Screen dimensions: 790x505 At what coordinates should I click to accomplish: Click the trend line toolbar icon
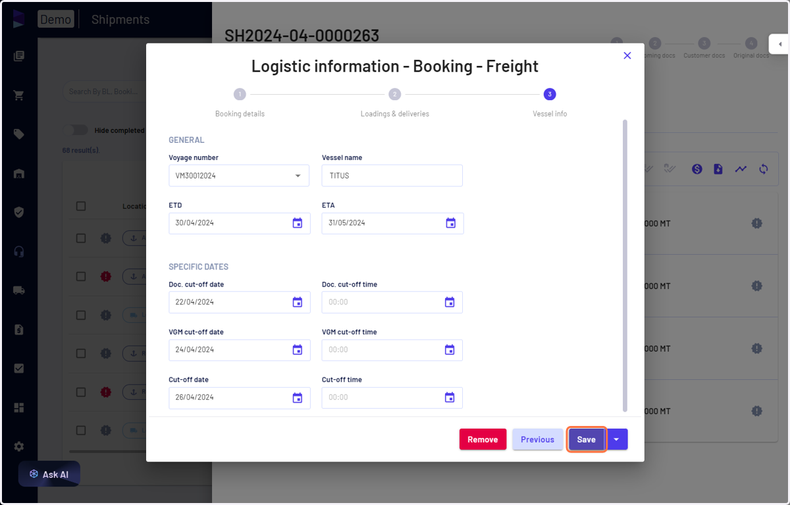(741, 169)
